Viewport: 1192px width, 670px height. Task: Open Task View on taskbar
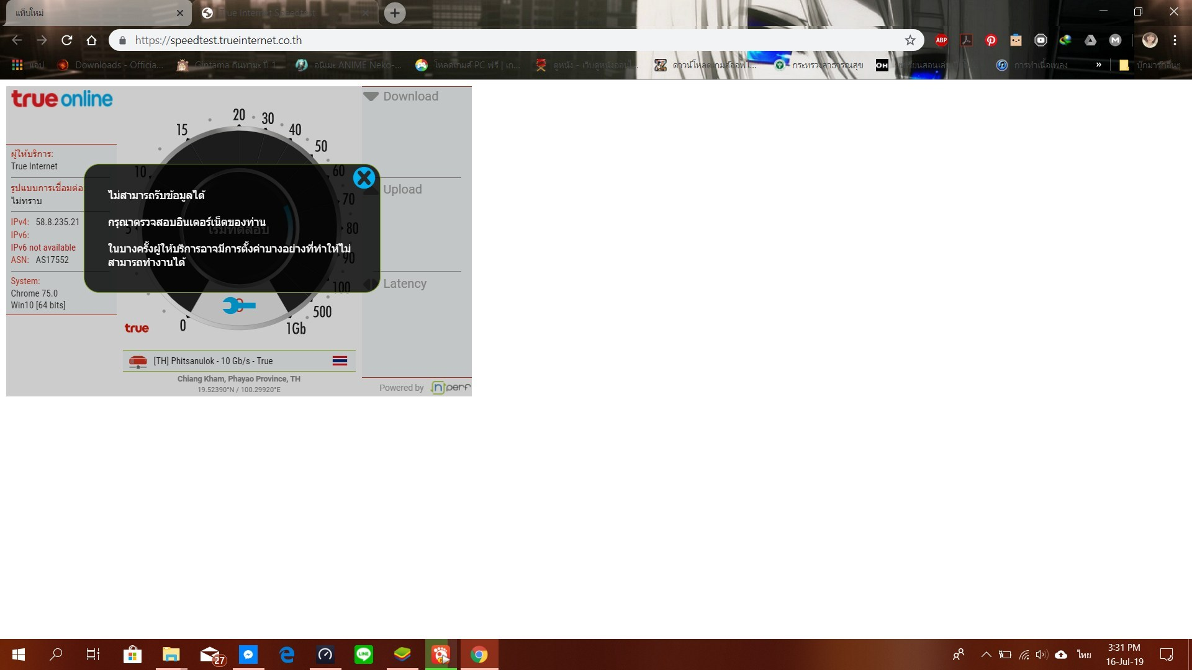pos(93,654)
